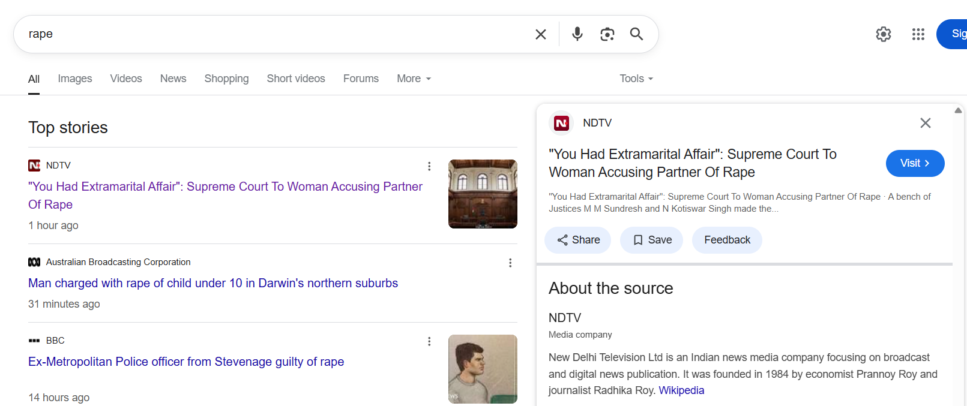Clear the search box text
The width and height of the screenshot is (967, 406).
(x=541, y=34)
